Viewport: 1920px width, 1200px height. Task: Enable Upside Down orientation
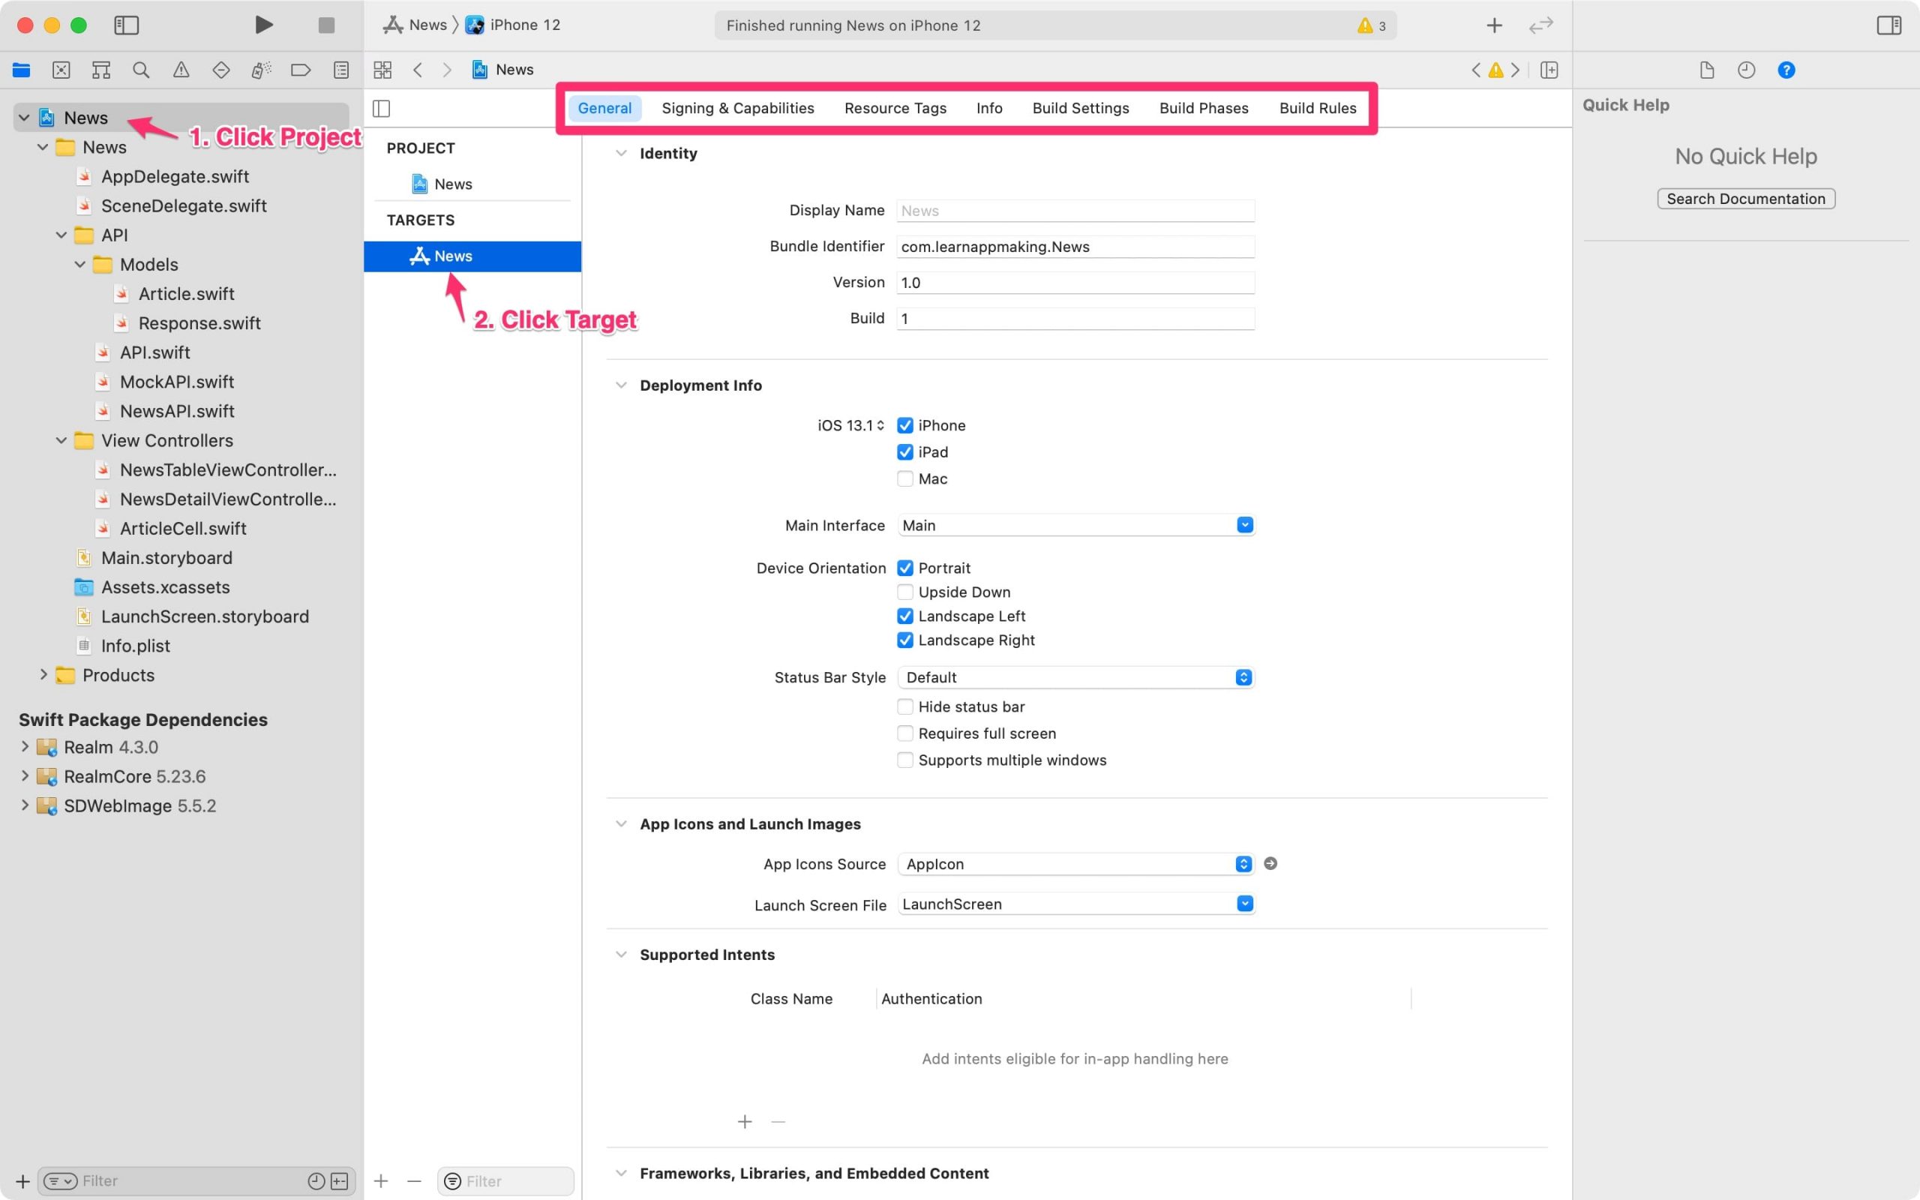[x=904, y=592]
